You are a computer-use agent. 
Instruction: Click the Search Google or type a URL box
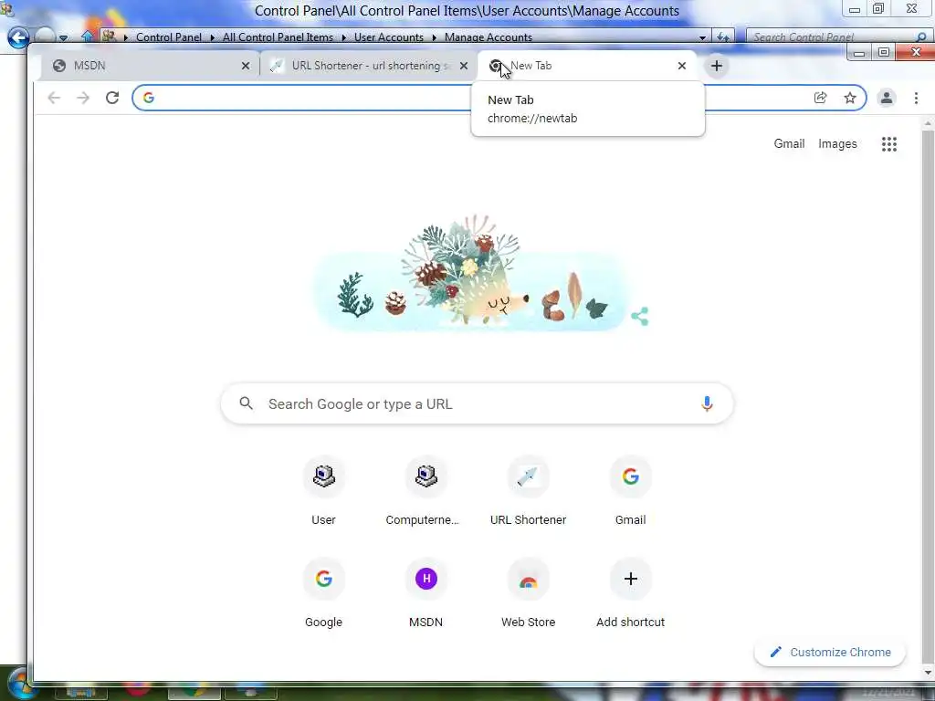tap(477, 403)
